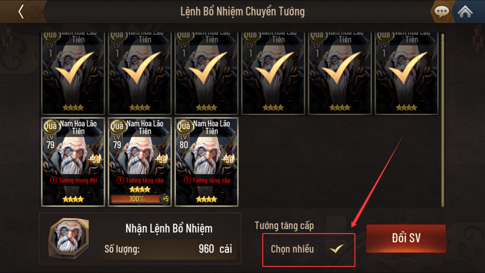Tap the 100% progress bar on hero card
The height and width of the screenshot is (273, 485).
coord(136,199)
